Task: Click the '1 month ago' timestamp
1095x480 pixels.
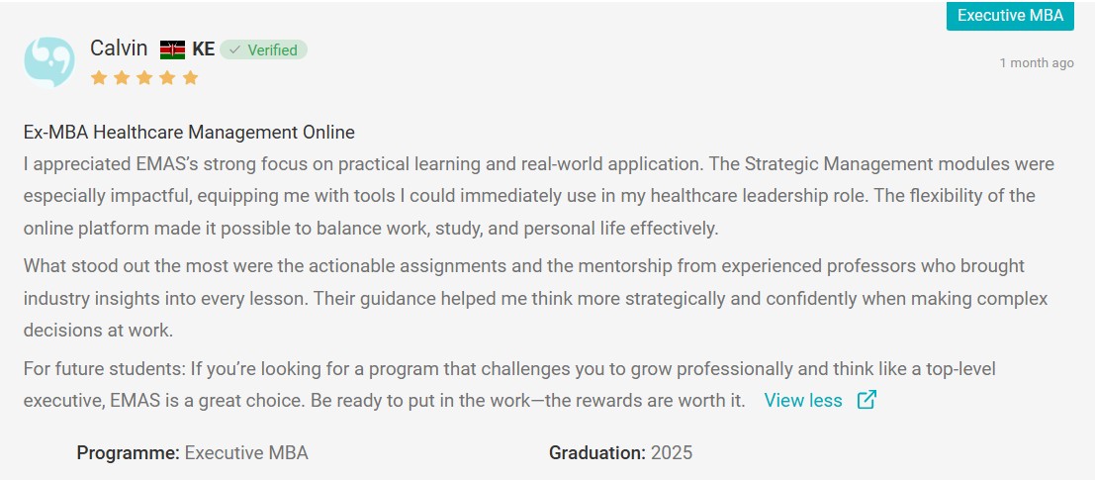Action: pos(1037,63)
